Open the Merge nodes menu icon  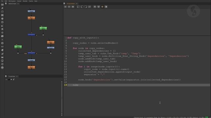tap(2, 29)
